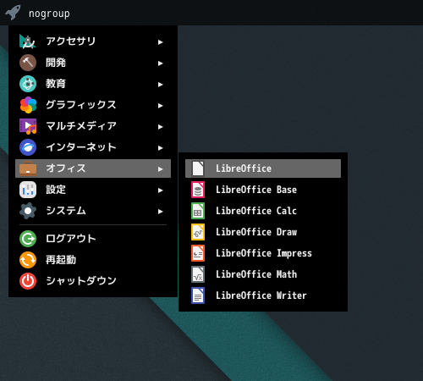Click the green ログアウト icon

click(28, 239)
